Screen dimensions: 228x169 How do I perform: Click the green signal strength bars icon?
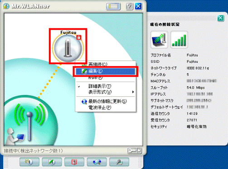[179, 40]
